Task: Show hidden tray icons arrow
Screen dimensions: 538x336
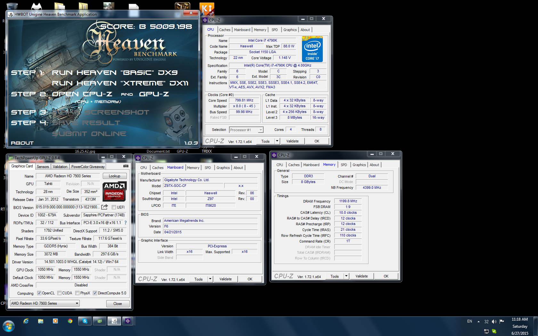Action: [x=478, y=322]
